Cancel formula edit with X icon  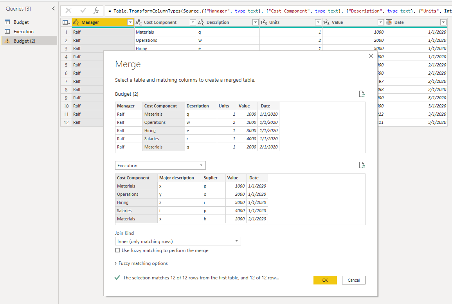pyautogui.click(x=68, y=11)
